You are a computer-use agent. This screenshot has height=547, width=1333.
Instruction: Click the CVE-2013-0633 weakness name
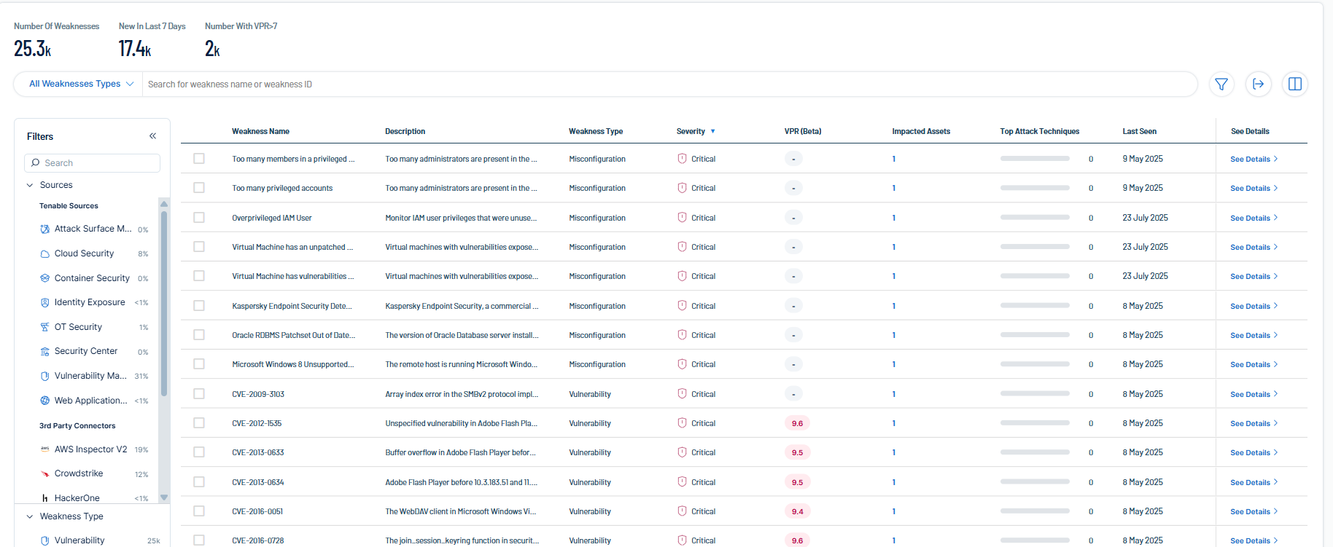coord(258,452)
